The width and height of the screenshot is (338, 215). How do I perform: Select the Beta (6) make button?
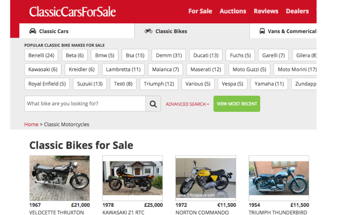coord(75,55)
